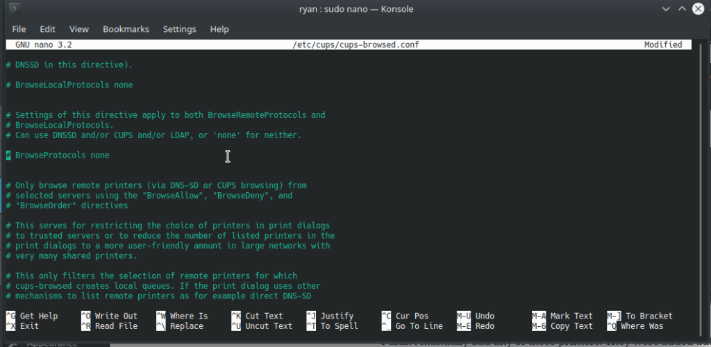Open the File menu

(x=19, y=29)
